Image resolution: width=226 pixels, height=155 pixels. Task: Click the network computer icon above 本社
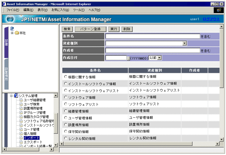tap(13, 28)
